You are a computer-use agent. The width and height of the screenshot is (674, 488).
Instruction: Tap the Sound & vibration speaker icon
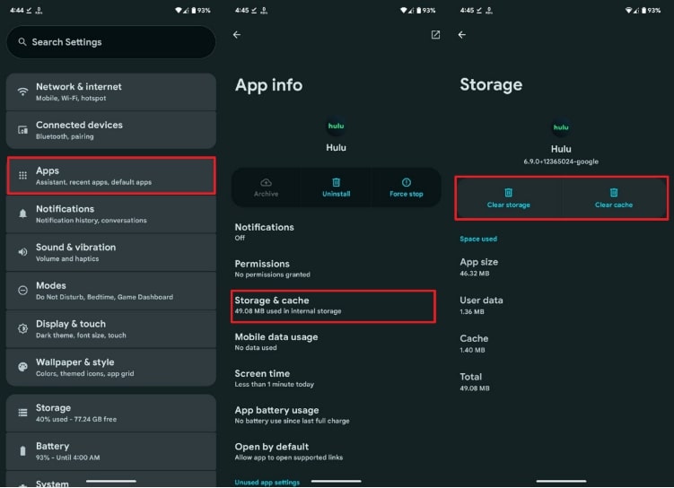(22, 252)
